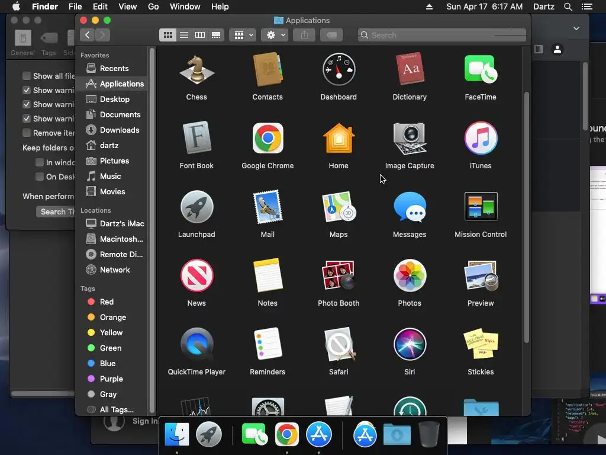Select the Maps app icon
The image size is (606, 455).
tap(339, 207)
